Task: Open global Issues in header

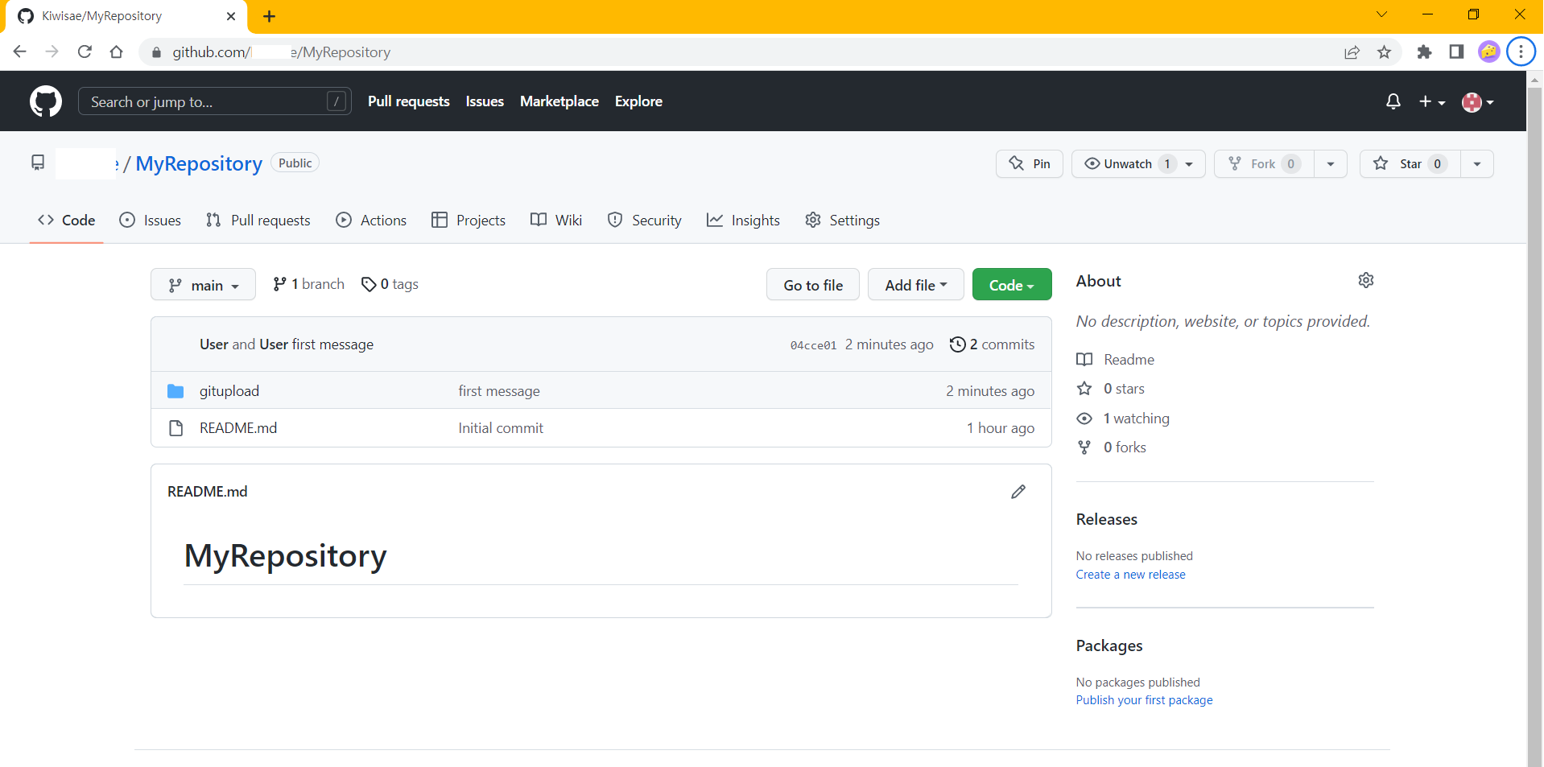Action: [x=485, y=101]
